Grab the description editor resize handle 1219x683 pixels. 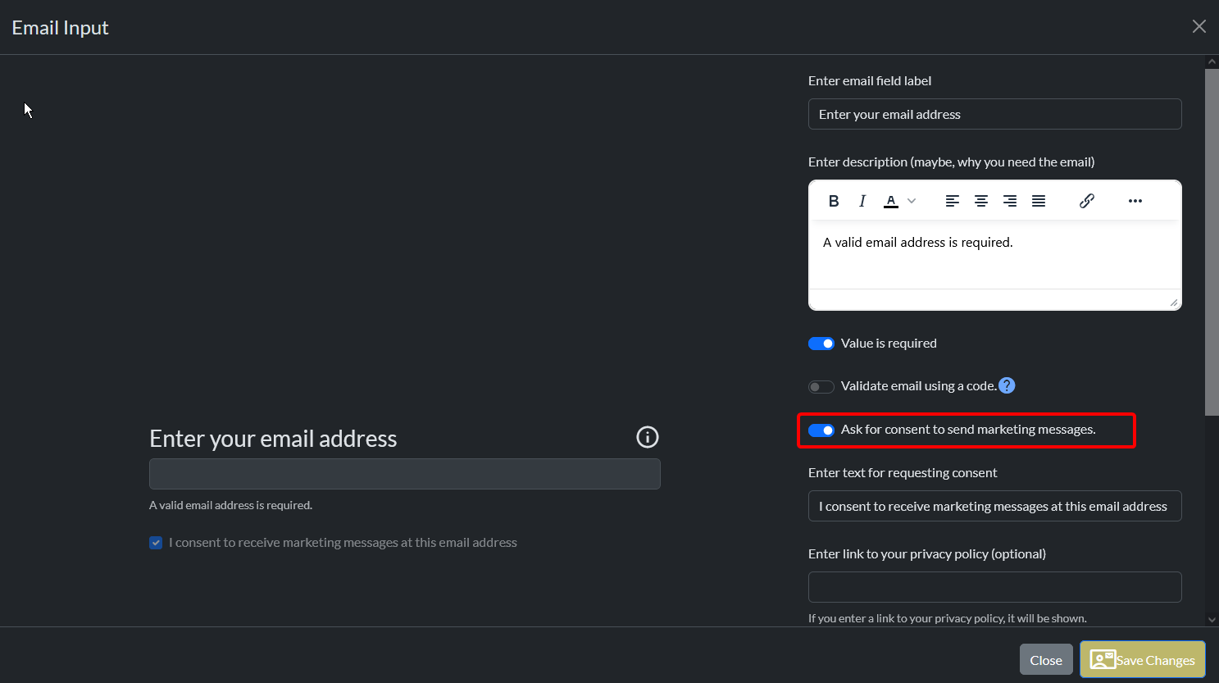pyautogui.click(x=1174, y=303)
